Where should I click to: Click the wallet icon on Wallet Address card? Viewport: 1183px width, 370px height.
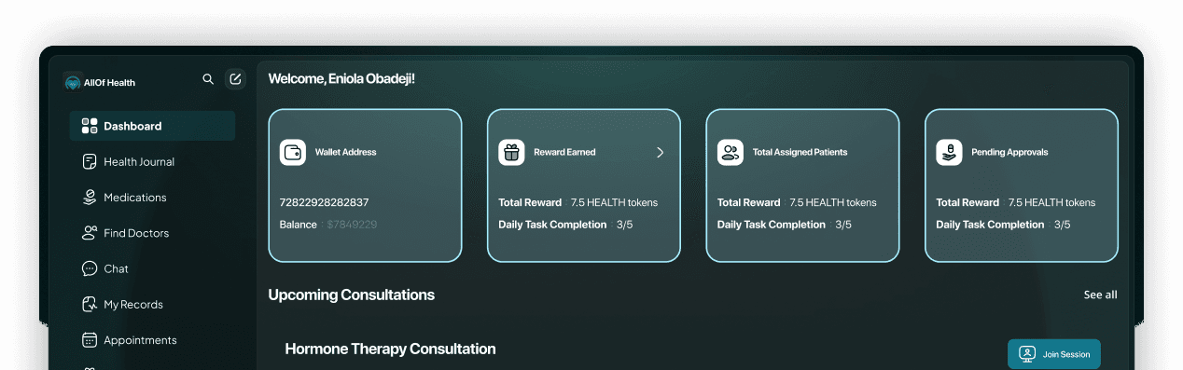coord(293,152)
